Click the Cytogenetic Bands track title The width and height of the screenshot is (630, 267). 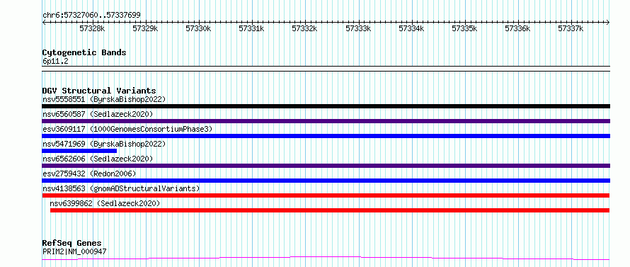point(84,52)
